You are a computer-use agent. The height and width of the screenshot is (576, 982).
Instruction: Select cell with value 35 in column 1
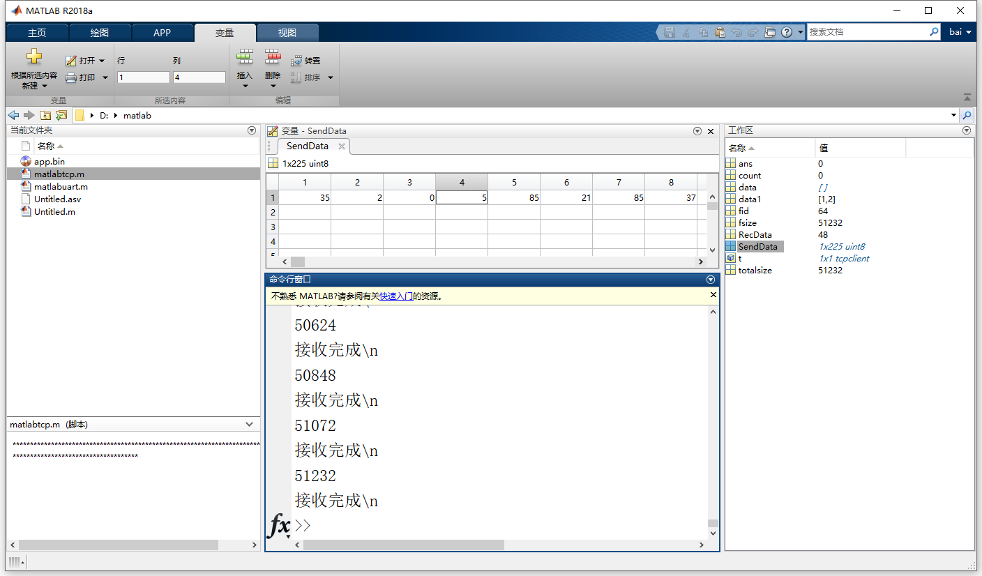coord(305,197)
